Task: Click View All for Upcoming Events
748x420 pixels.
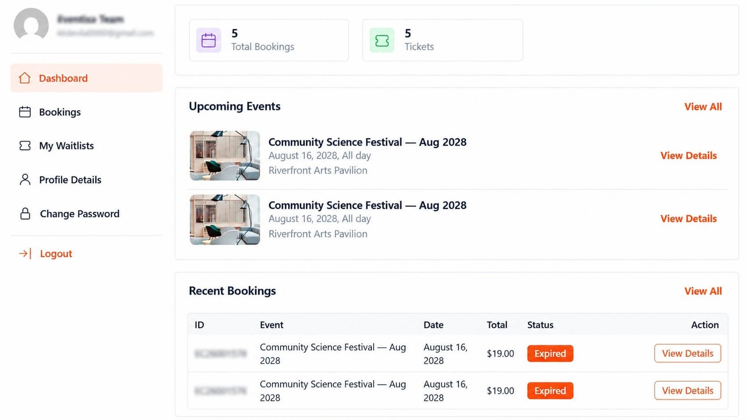Action: coord(703,106)
